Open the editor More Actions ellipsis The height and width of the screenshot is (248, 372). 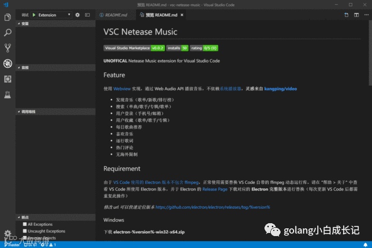(x=366, y=15)
